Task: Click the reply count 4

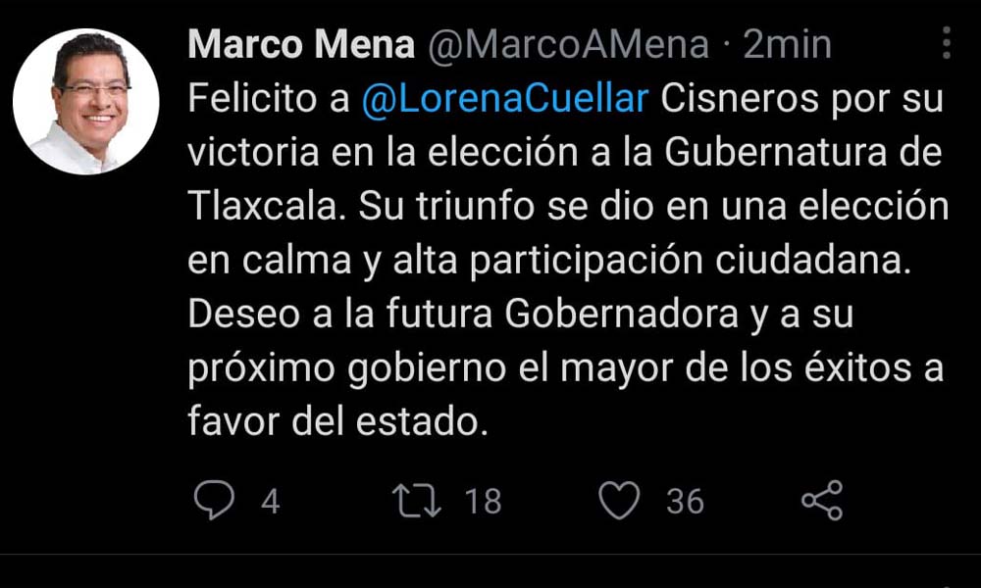Action: tap(270, 502)
